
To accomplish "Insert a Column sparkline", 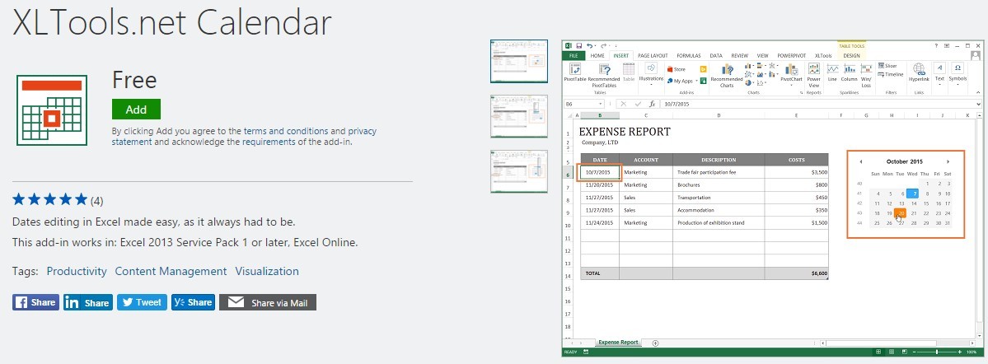I will pyautogui.click(x=849, y=72).
